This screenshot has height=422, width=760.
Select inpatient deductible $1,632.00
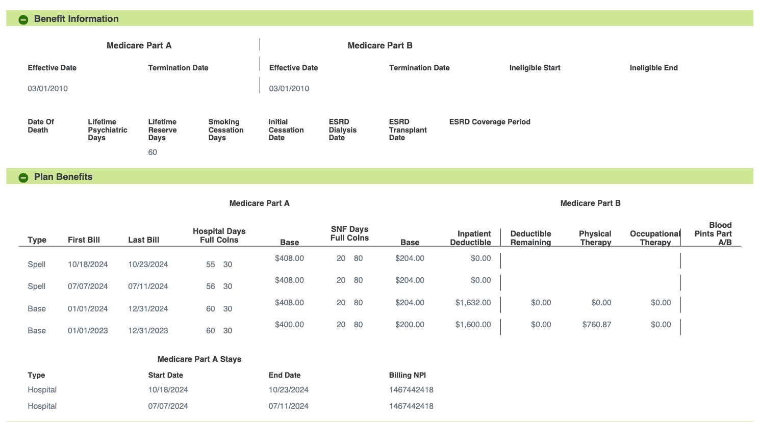[x=473, y=303]
